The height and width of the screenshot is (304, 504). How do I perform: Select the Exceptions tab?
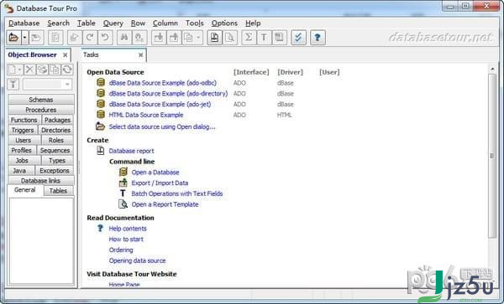(55, 171)
